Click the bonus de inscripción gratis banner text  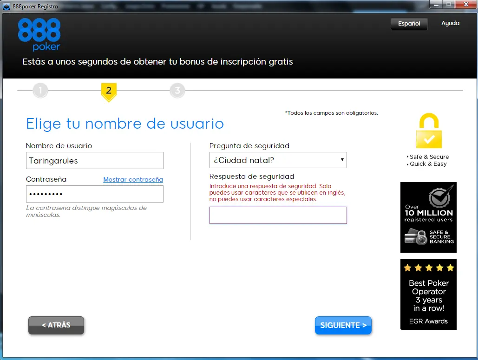(x=157, y=62)
